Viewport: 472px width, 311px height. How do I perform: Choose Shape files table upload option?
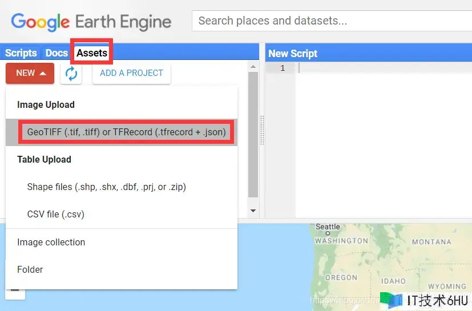tap(122, 187)
